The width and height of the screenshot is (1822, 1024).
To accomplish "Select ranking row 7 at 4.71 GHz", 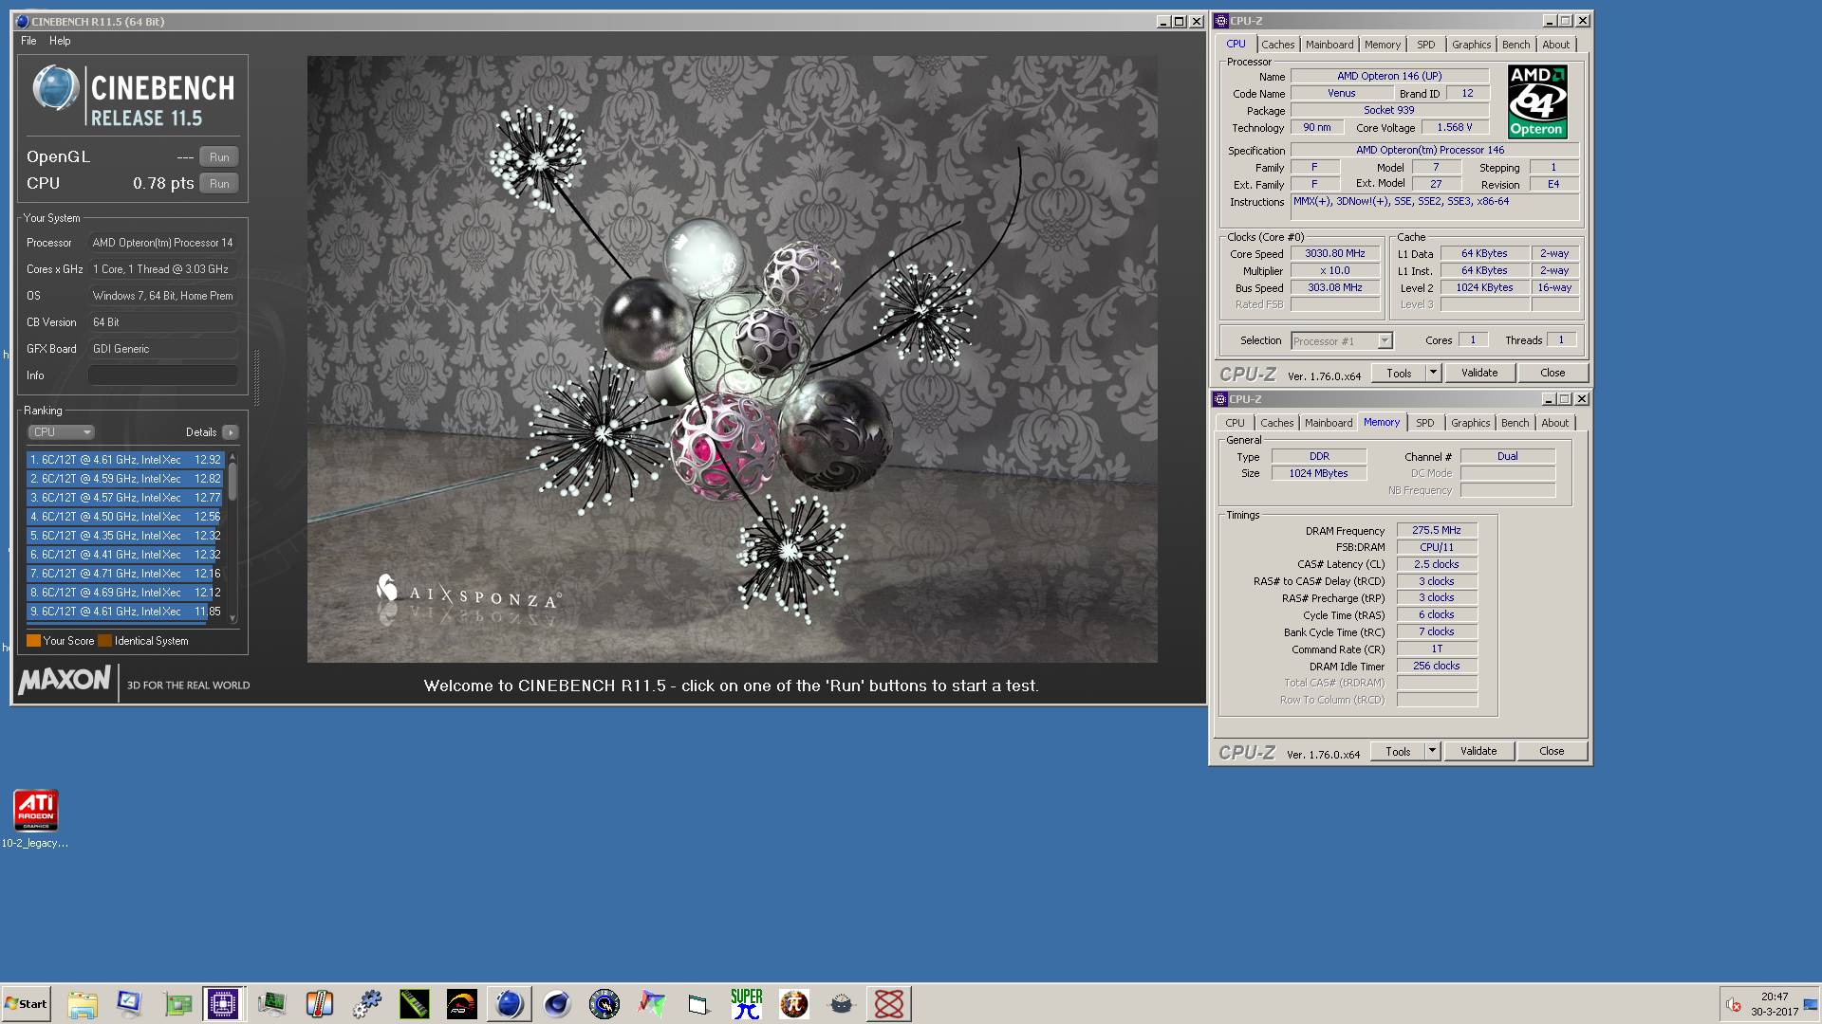I will click(x=125, y=574).
